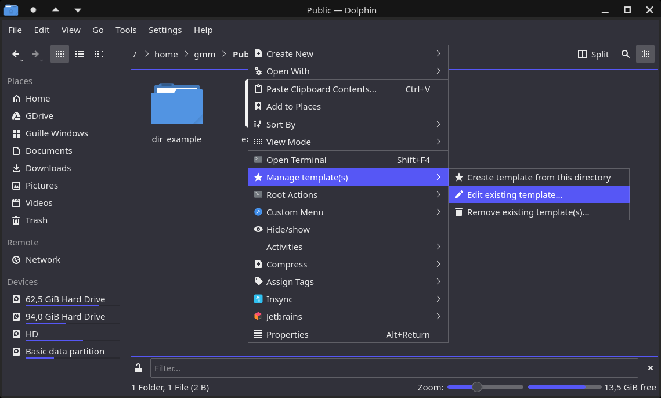Screen dimensions: 661x398
Task: Click the titlebar keep-above up arrow
Action: [56, 10]
